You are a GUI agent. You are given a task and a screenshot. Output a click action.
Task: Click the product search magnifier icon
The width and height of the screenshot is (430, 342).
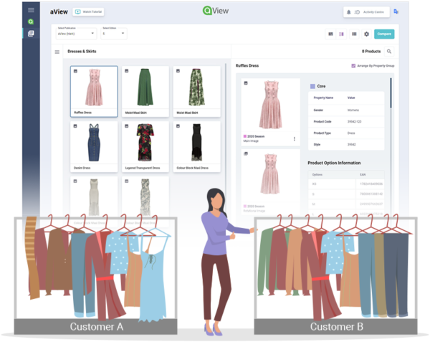coord(389,52)
